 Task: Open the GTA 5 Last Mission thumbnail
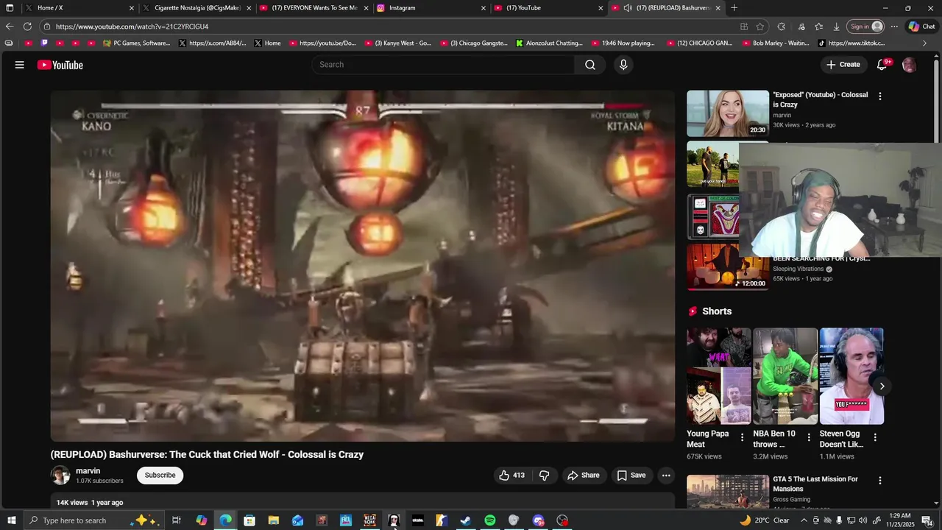coord(728,491)
